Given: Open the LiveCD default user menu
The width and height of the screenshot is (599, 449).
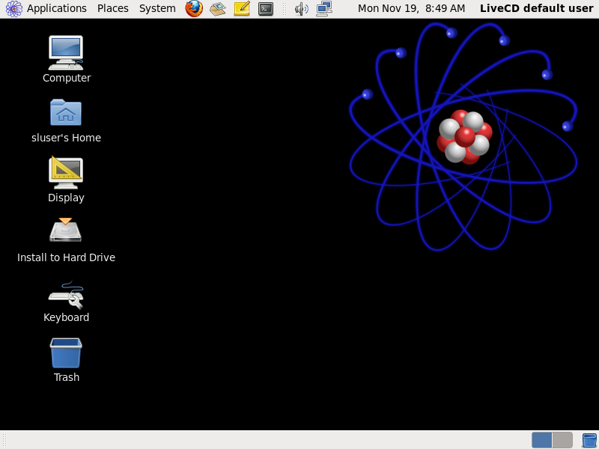Looking at the screenshot, I should 536,8.
